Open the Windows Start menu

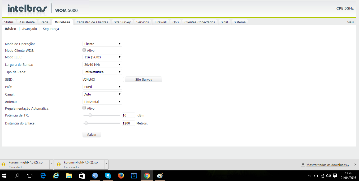tap(4, 176)
